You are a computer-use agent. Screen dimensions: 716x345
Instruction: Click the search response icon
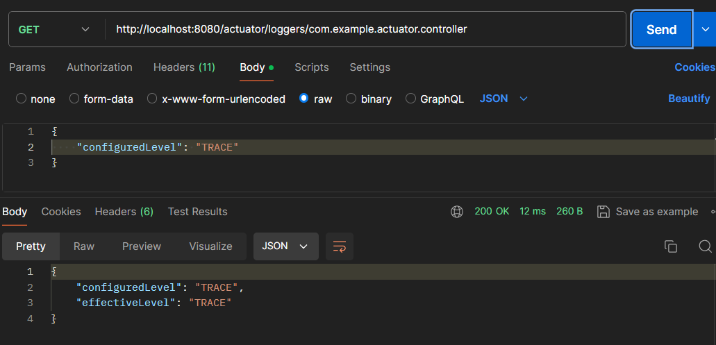(x=705, y=246)
